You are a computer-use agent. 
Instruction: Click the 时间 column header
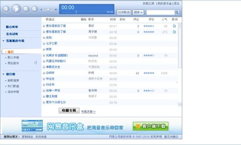[x=113, y=20]
